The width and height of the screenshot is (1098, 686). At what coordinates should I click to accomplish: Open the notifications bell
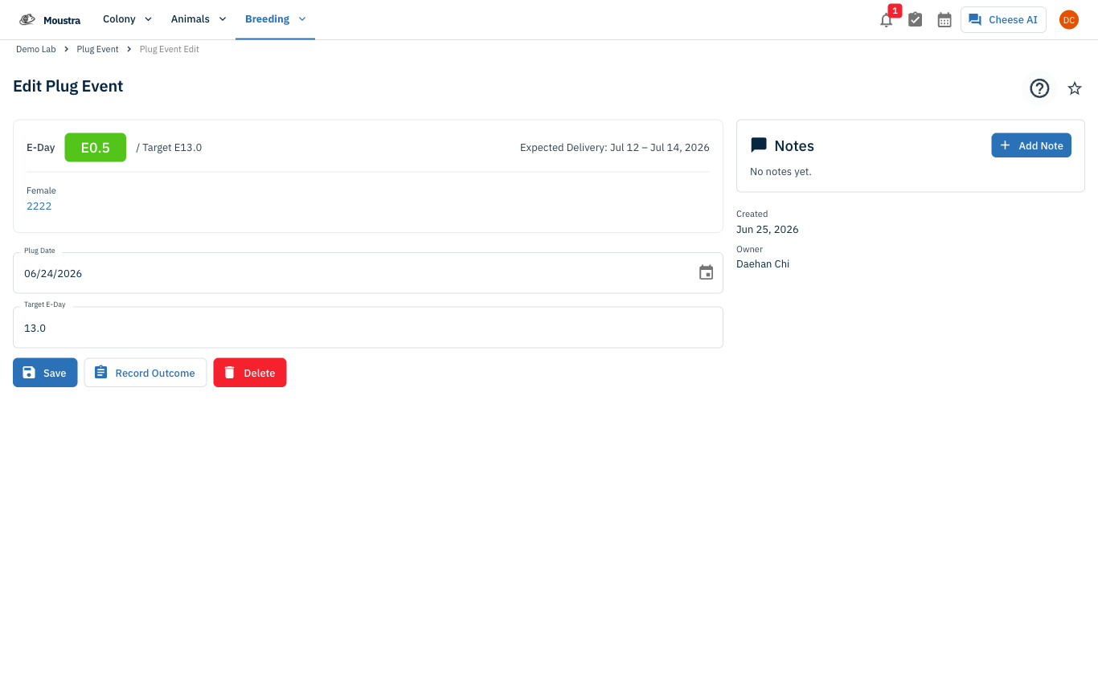pyautogui.click(x=886, y=20)
